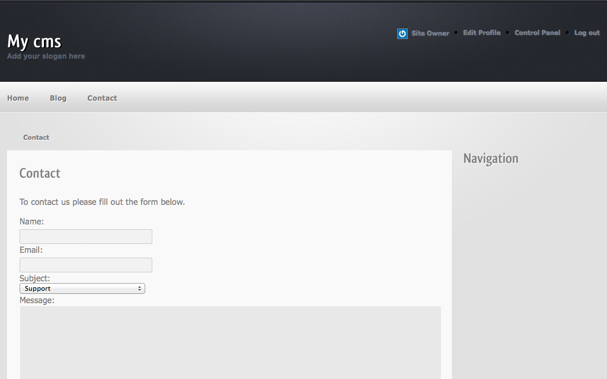Screen dimensions: 607x379
Task: Click the bullet separator before Log out
Action: coord(568,33)
